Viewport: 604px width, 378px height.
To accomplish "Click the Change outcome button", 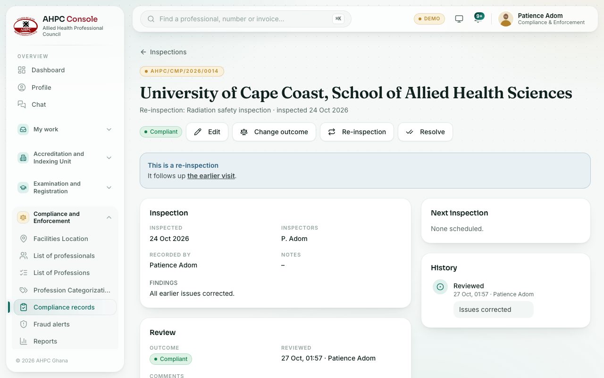I will pyautogui.click(x=274, y=132).
